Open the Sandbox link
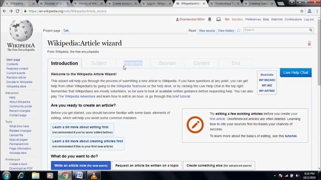The height and width of the screenshot is (180, 321). point(237,19)
